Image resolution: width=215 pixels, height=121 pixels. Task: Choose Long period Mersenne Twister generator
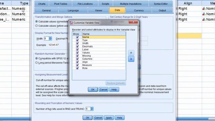(37, 63)
